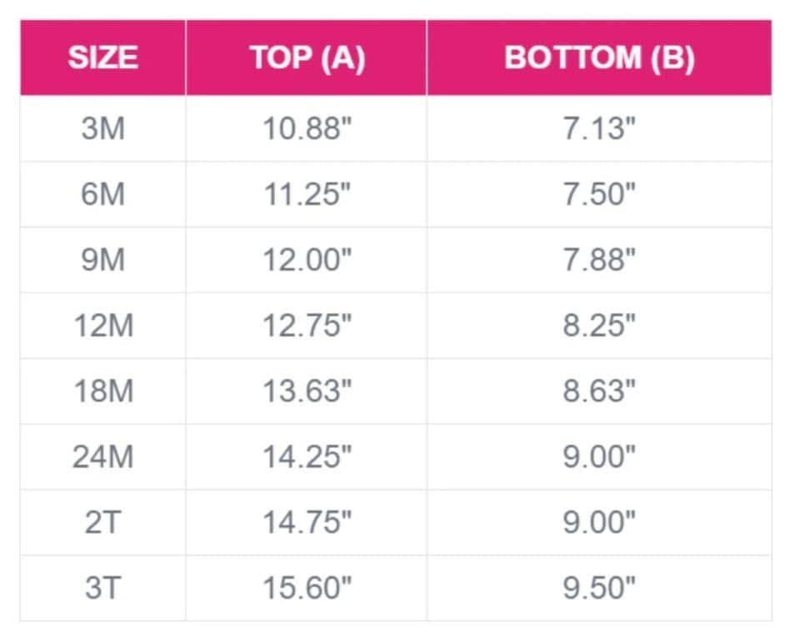Screen dimensions: 800x632
Task: Click the 15.60" top measurement
Action: [x=307, y=588]
